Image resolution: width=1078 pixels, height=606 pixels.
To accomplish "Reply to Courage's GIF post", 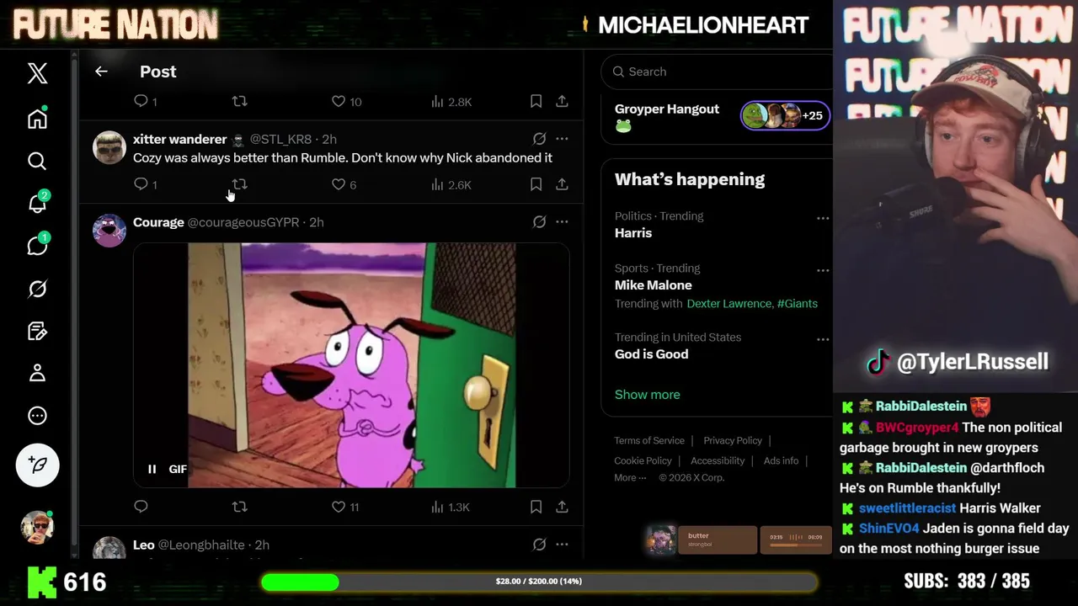I will (141, 507).
